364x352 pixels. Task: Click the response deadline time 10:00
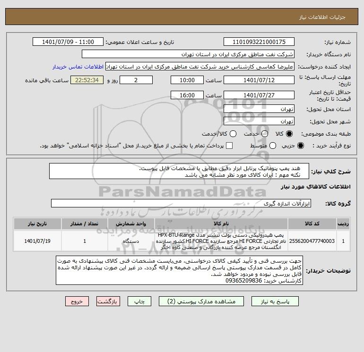187,80
